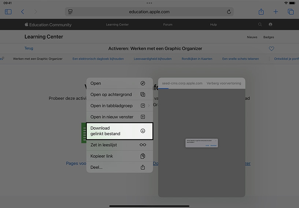
Task: Open Rondkijken in Kaarten activity
Action: coord(197,59)
